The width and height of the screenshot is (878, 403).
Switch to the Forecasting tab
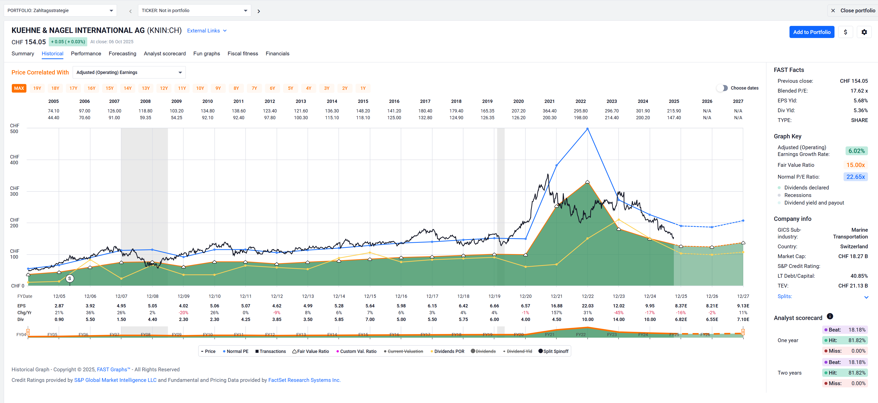coord(122,54)
